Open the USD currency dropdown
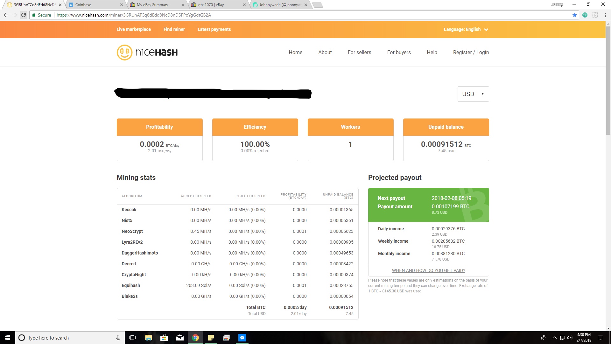This screenshot has width=611, height=344. [x=473, y=94]
